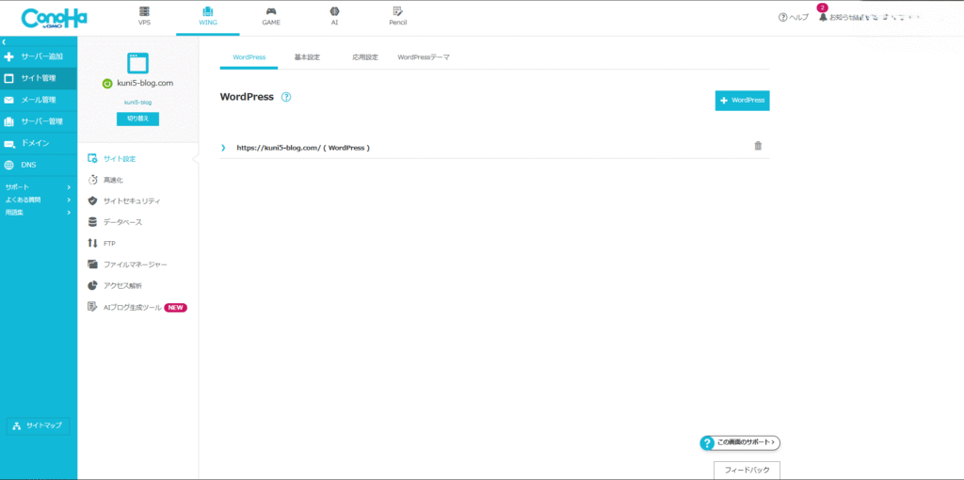Select the WING service tab

pos(208,17)
